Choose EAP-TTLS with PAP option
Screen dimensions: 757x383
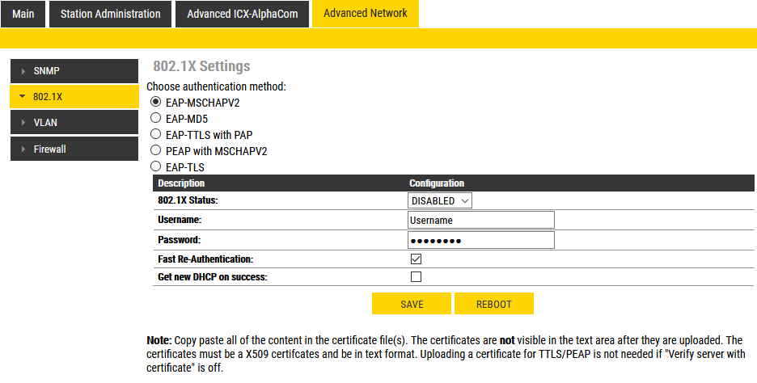pyautogui.click(x=156, y=134)
